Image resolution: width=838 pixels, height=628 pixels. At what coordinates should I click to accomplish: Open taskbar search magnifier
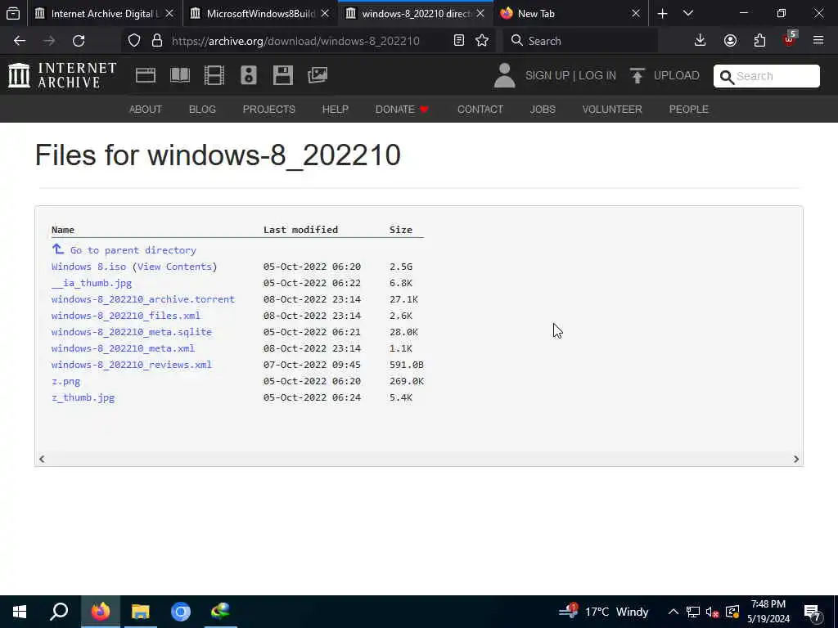click(x=59, y=612)
